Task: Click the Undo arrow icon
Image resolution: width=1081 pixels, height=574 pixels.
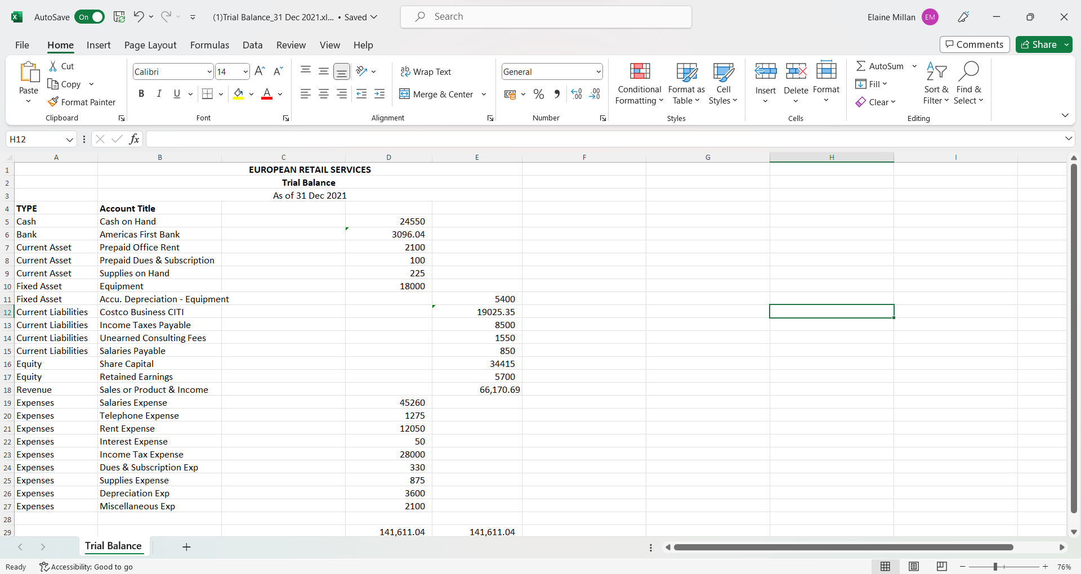Action: click(139, 17)
